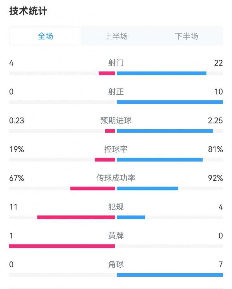Select the 射正 (shots on target) label
The image size is (232, 289).
pyautogui.click(x=116, y=92)
